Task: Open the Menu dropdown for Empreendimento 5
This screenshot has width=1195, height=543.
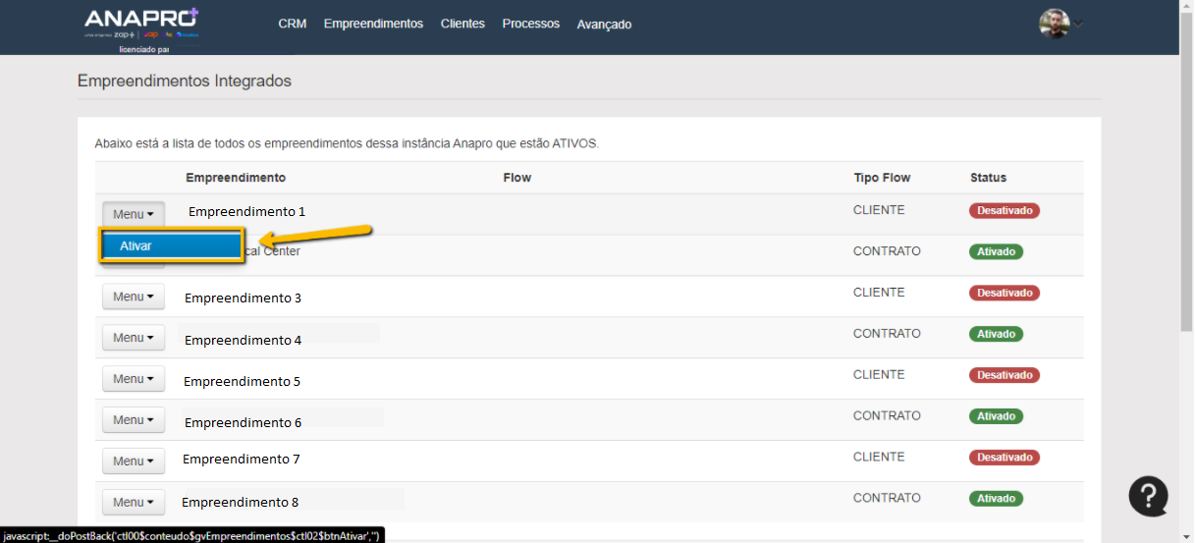Action: tap(134, 379)
